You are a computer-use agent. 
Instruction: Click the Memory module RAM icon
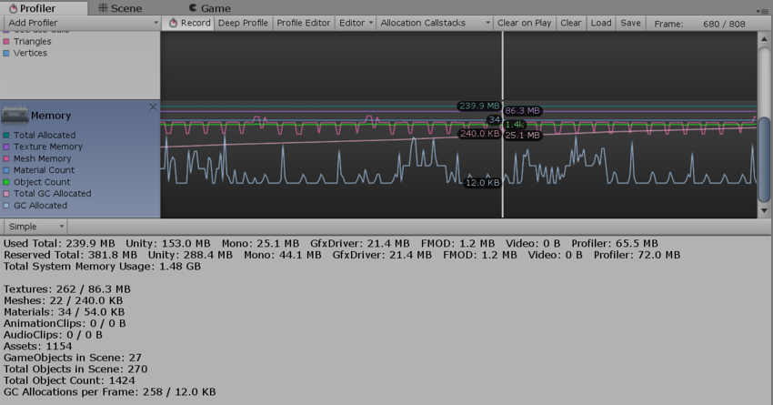[x=15, y=115]
